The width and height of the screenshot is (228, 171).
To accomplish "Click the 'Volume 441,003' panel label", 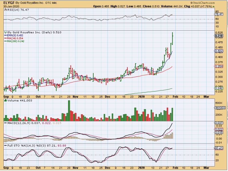I will point(20,101).
